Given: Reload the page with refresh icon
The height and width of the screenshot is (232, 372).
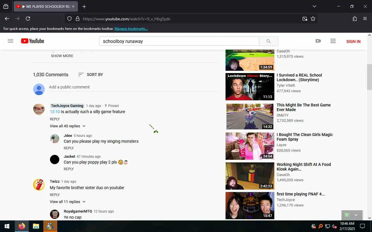Looking at the screenshot, I should pyautogui.click(x=28, y=19).
